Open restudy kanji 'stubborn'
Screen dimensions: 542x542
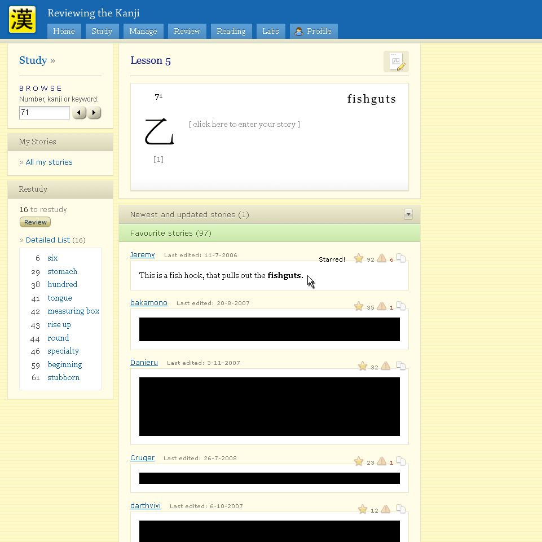[64, 377]
